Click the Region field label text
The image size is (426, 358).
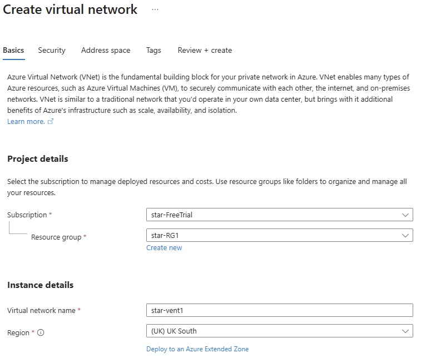[x=18, y=332]
